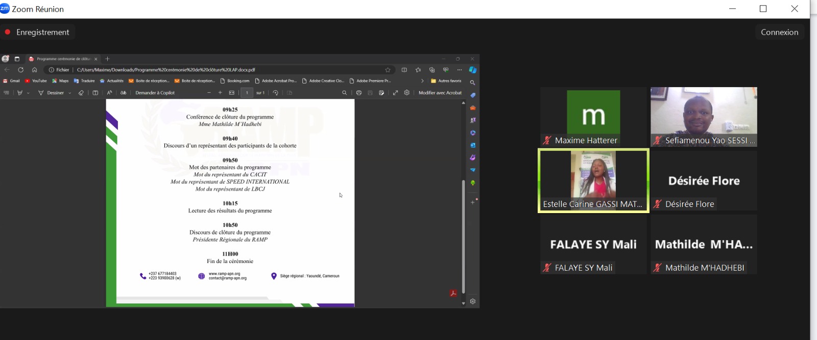The height and width of the screenshot is (340, 817).
Task: Toggle the PDF table of contents panel
Action: [7, 93]
